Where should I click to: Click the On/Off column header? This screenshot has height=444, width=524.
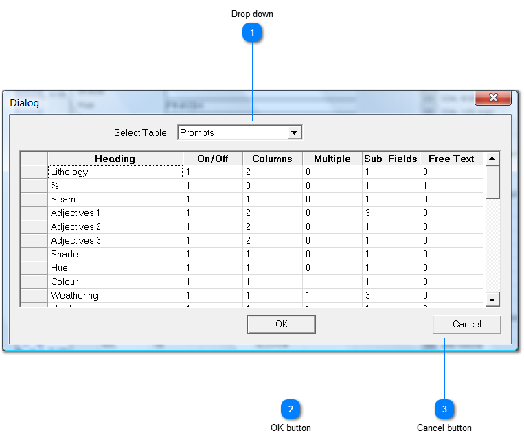coord(212,159)
